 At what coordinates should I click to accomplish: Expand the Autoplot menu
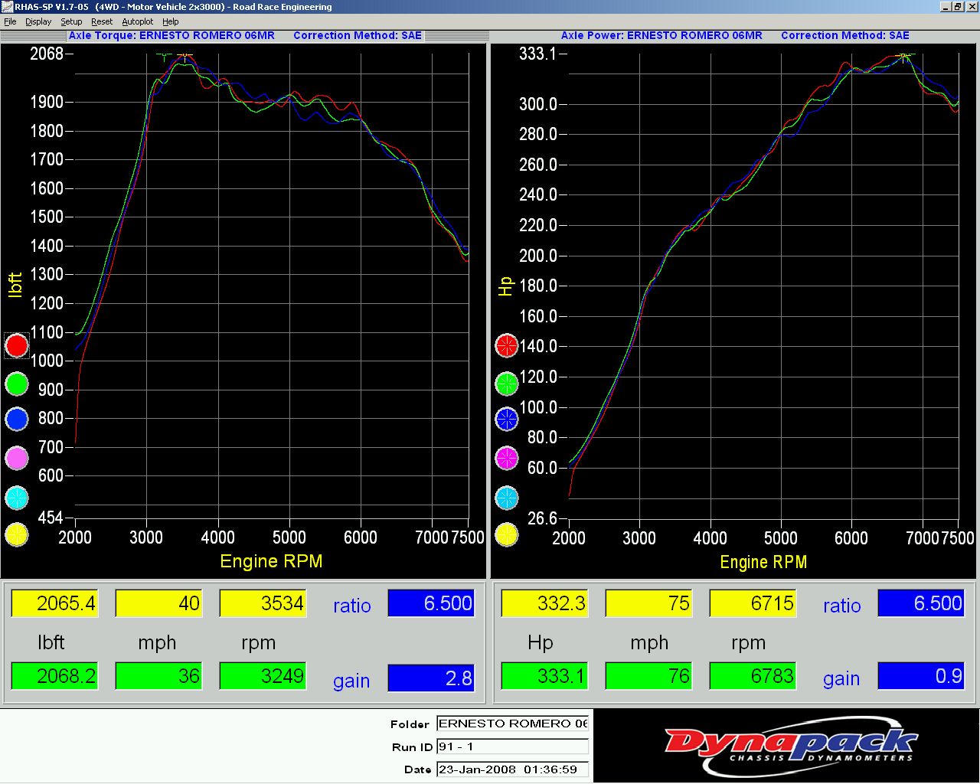138,21
